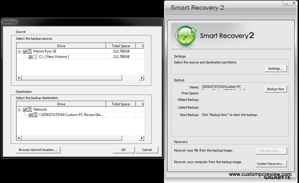Click the C:\ New Volume partition icon
This screenshot has height=183, width=299.
pos(35,57)
